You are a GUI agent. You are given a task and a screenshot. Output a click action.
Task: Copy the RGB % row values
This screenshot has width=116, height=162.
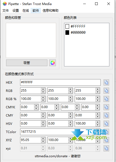106,99
